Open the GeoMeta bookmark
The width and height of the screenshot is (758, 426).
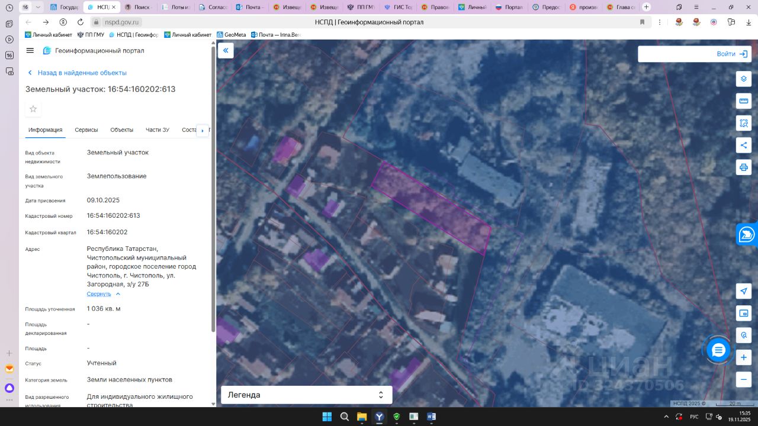[x=232, y=35]
